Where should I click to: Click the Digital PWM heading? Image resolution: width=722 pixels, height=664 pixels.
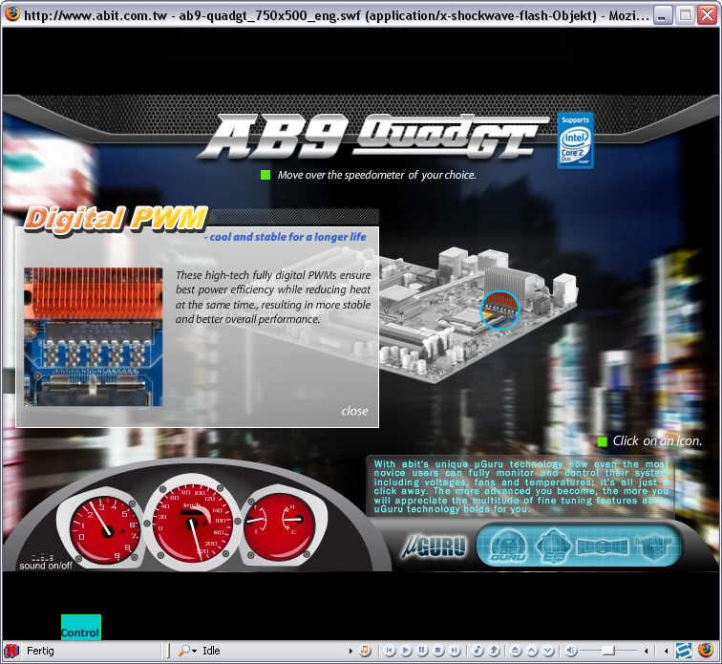[x=116, y=220]
